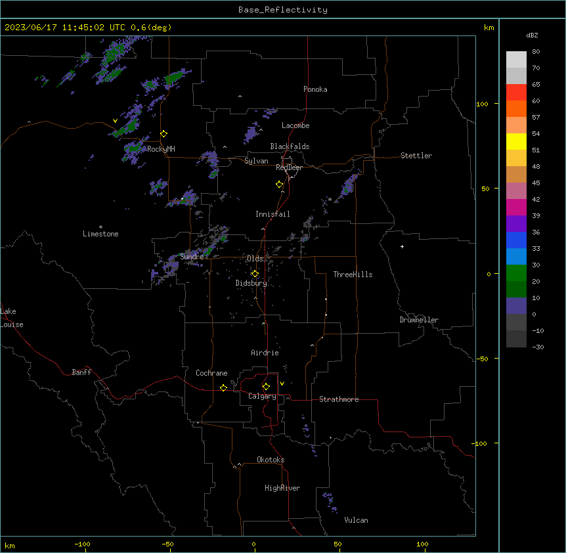Screen dimensions: 566x553
Task: Select the yellow diamond marker inside Calgary
Action: tap(267, 387)
